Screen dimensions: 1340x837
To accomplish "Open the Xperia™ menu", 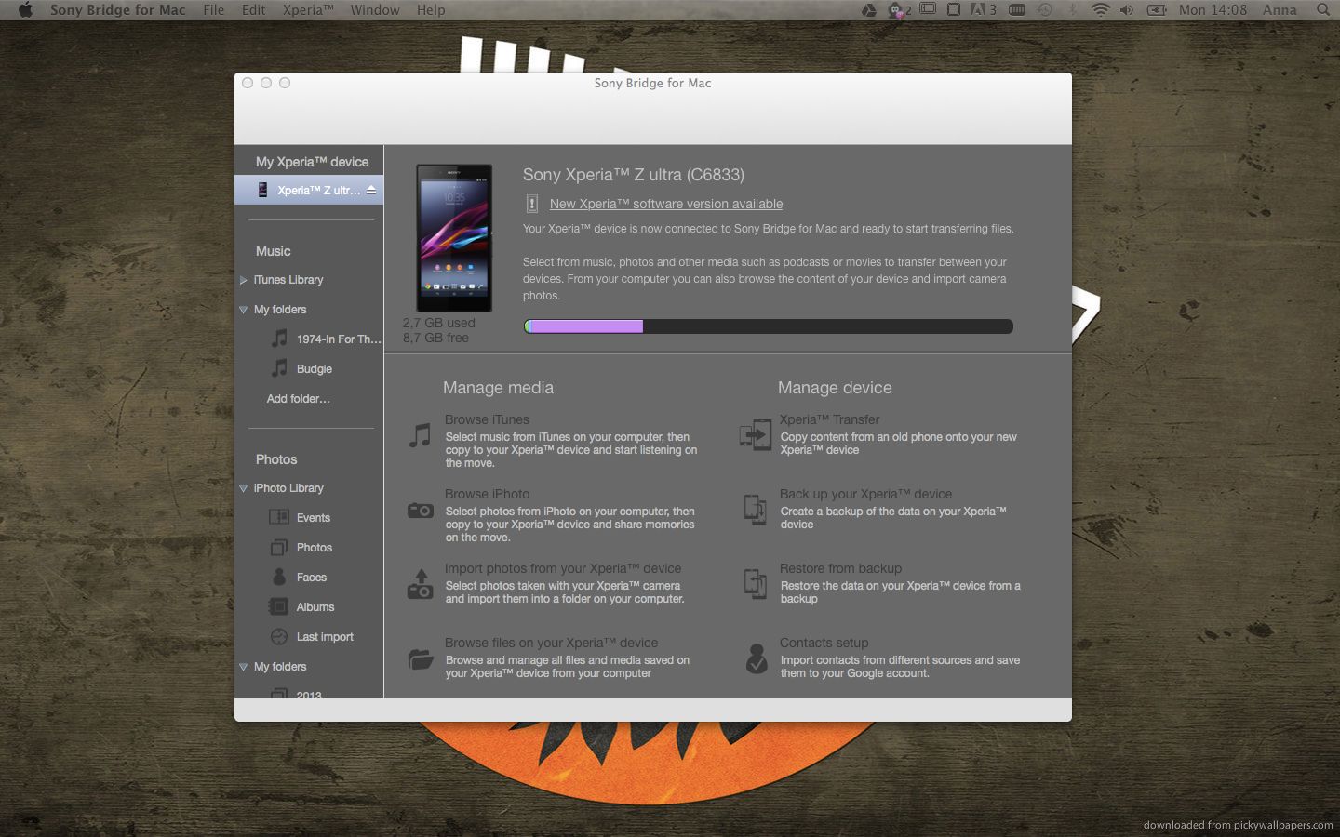I will point(308,9).
